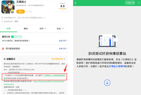The height and width of the screenshot is (95, 141).
Task: Tap the back arrow in green header
Action: point(75,3)
